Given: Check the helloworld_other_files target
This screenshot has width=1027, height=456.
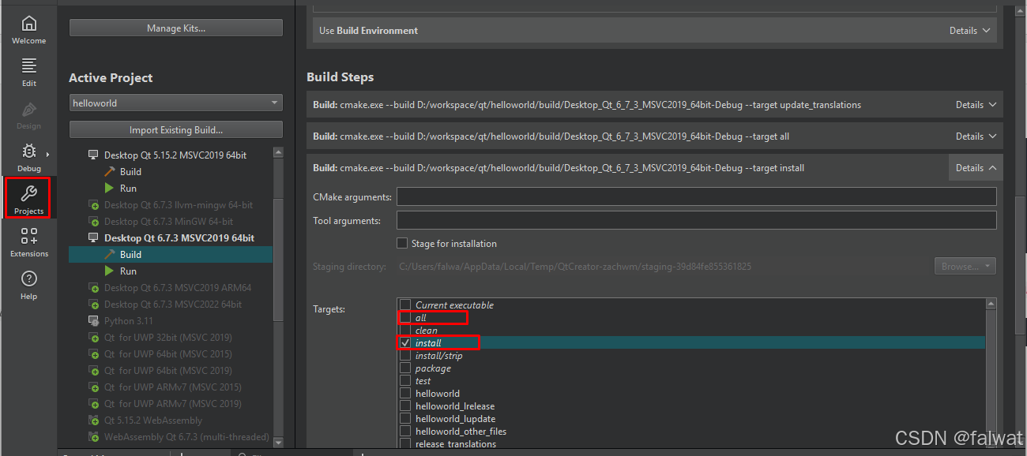Looking at the screenshot, I should (405, 432).
